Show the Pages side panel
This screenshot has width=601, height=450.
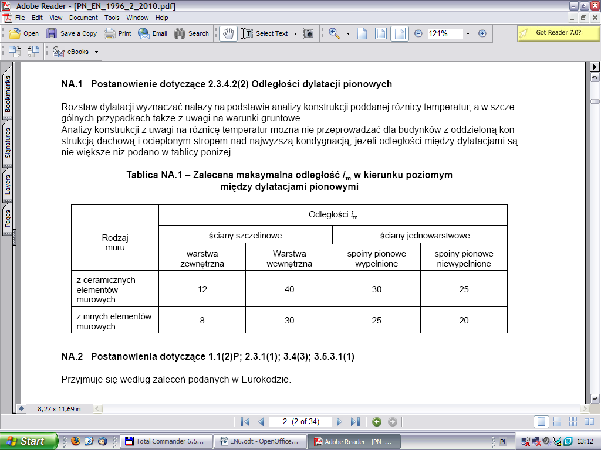coord(8,219)
